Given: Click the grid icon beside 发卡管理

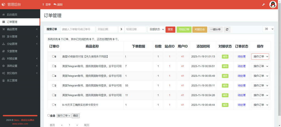Looking at the screenshot, I should [3, 37].
